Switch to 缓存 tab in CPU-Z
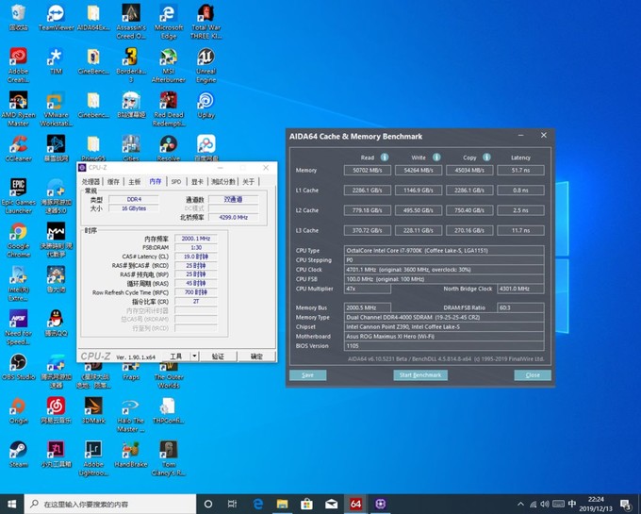Image resolution: width=641 pixels, height=514 pixels. coord(113,182)
